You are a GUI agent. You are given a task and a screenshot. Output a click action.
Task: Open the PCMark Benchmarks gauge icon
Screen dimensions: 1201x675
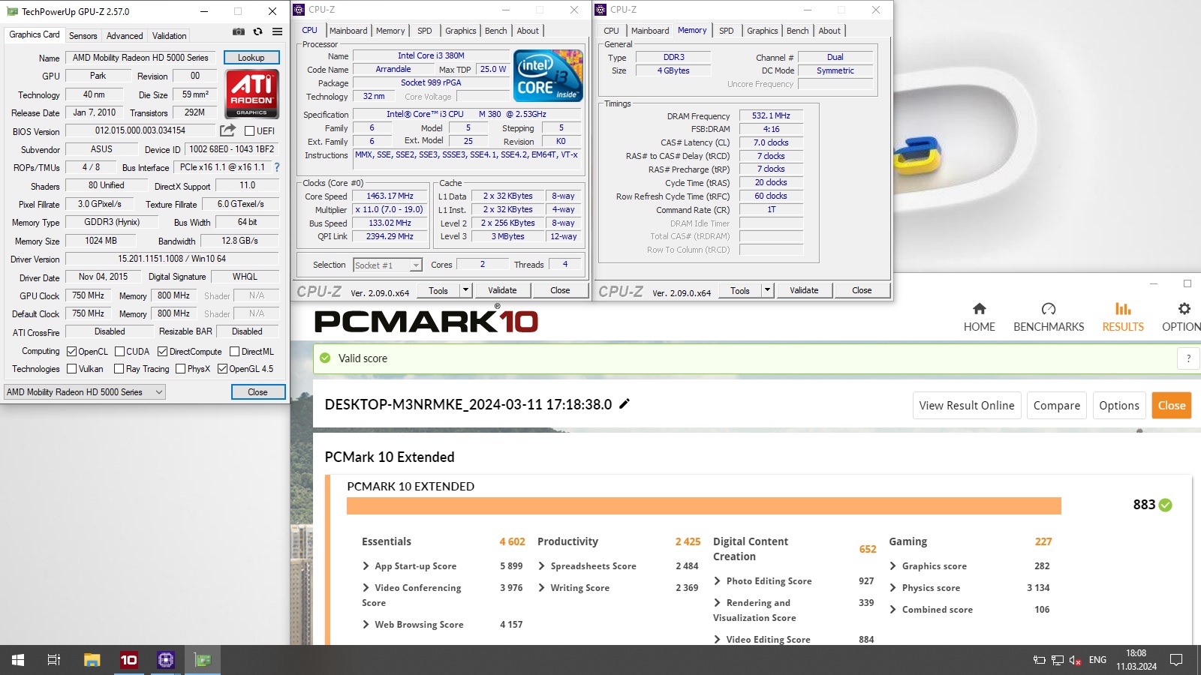(x=1049, y=308)
